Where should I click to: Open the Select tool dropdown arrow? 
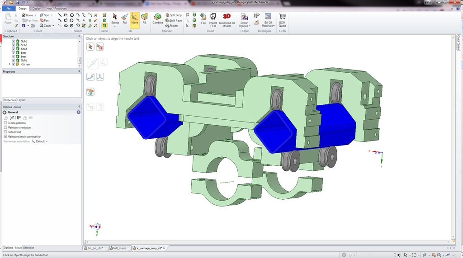115,27
